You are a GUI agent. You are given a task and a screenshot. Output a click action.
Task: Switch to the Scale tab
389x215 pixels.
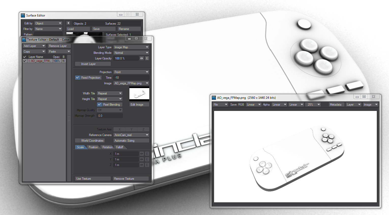[x=80, y=147]
